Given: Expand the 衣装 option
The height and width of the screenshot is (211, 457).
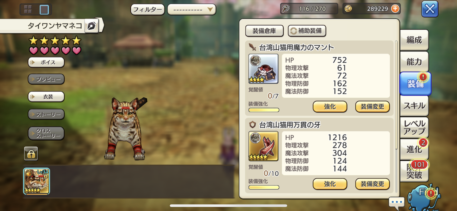Looking at the screenshot, I should click(46, 97).
